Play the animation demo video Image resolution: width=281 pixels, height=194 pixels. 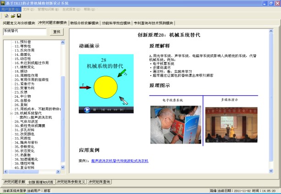[x=87, y=110]
